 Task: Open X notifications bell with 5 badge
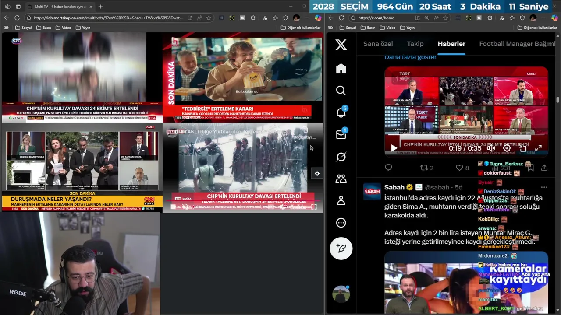[x=341, y=112]
